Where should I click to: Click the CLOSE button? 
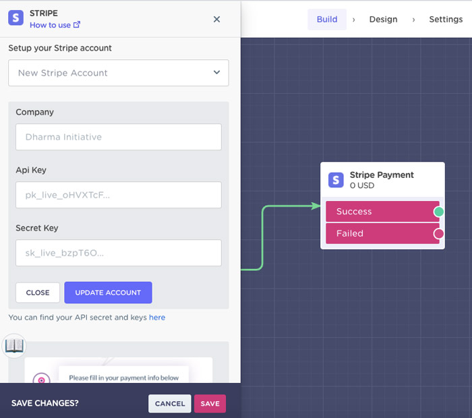[38, 293]
